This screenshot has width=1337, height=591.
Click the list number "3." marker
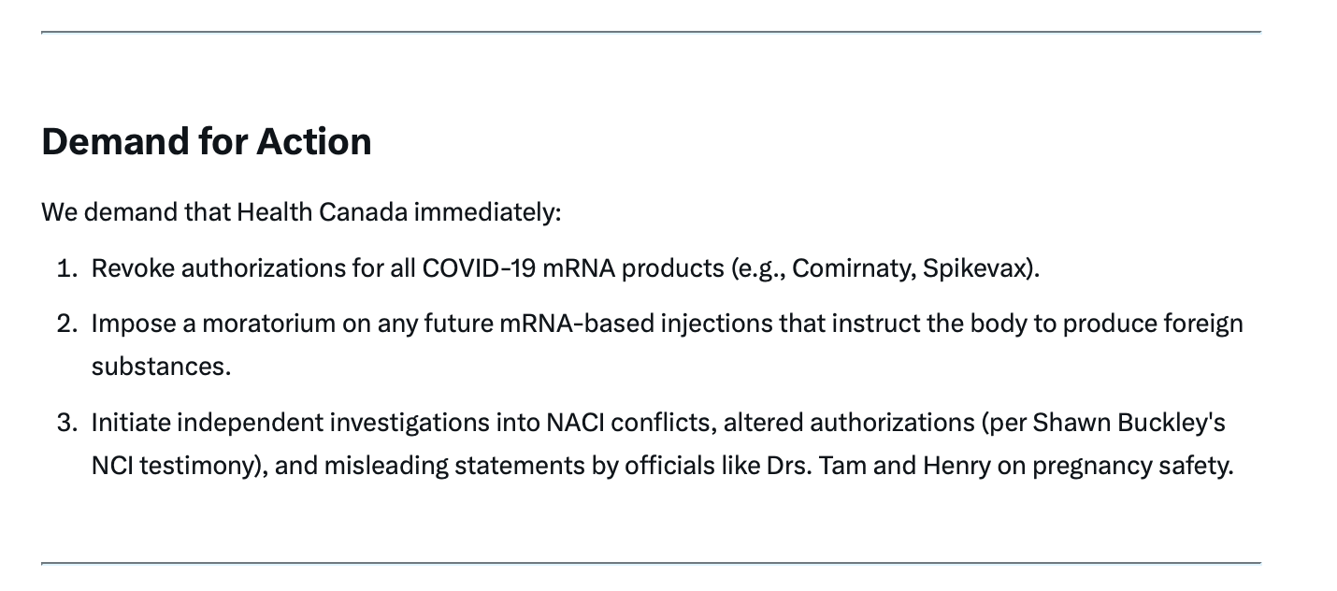[67, 423]
